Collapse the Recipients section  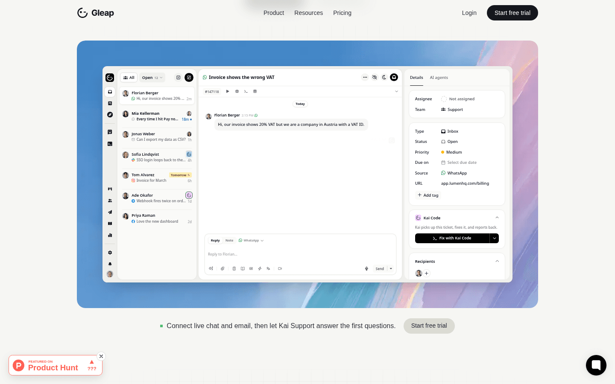click(x=497, y=261)
